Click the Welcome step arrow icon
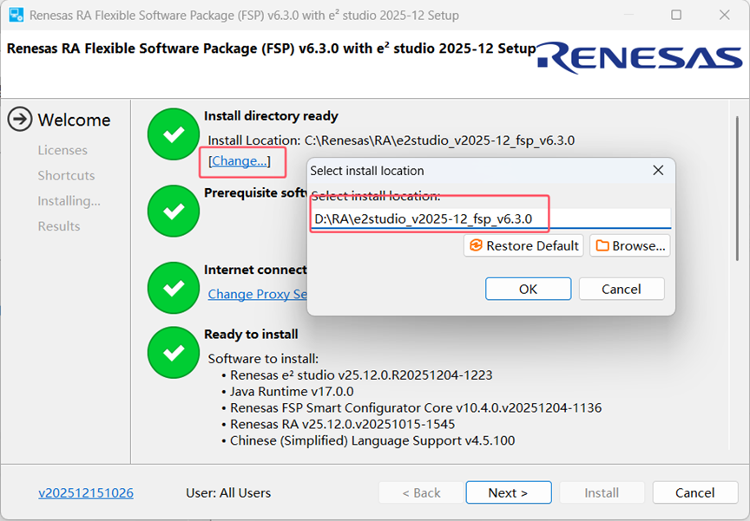This screenshot has width=750, height=521. click(x=20, y=119)
